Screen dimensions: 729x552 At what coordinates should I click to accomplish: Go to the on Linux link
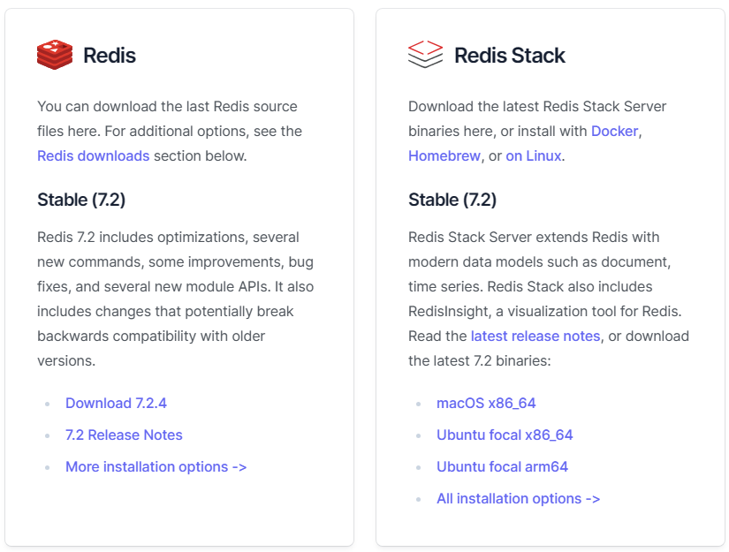pyautogui.click(x=533, y=155)
